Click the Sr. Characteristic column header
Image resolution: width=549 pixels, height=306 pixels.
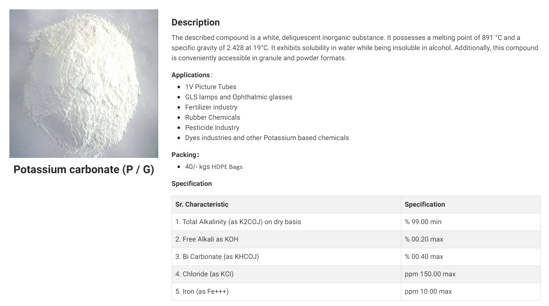click(286, 205)
